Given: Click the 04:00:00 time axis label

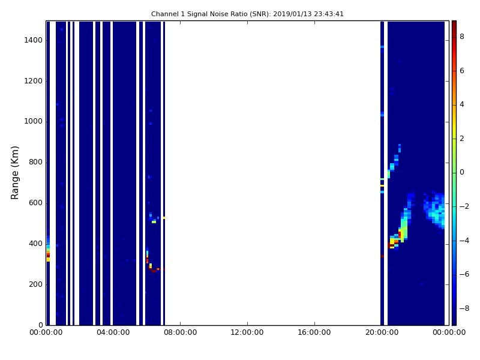Looking at the screenshot, I should 113,332.
